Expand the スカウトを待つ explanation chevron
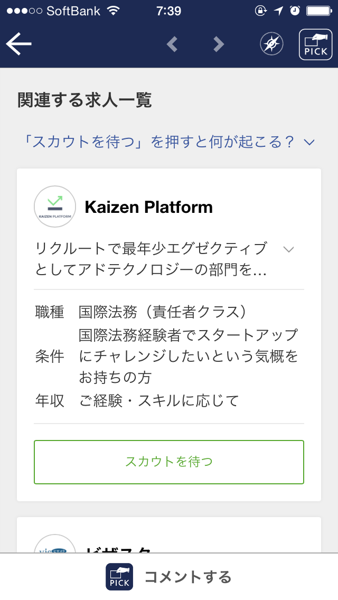338x600 pixels. click(309, 142)
